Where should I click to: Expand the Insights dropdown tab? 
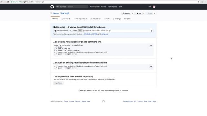[x=127, y=19]
